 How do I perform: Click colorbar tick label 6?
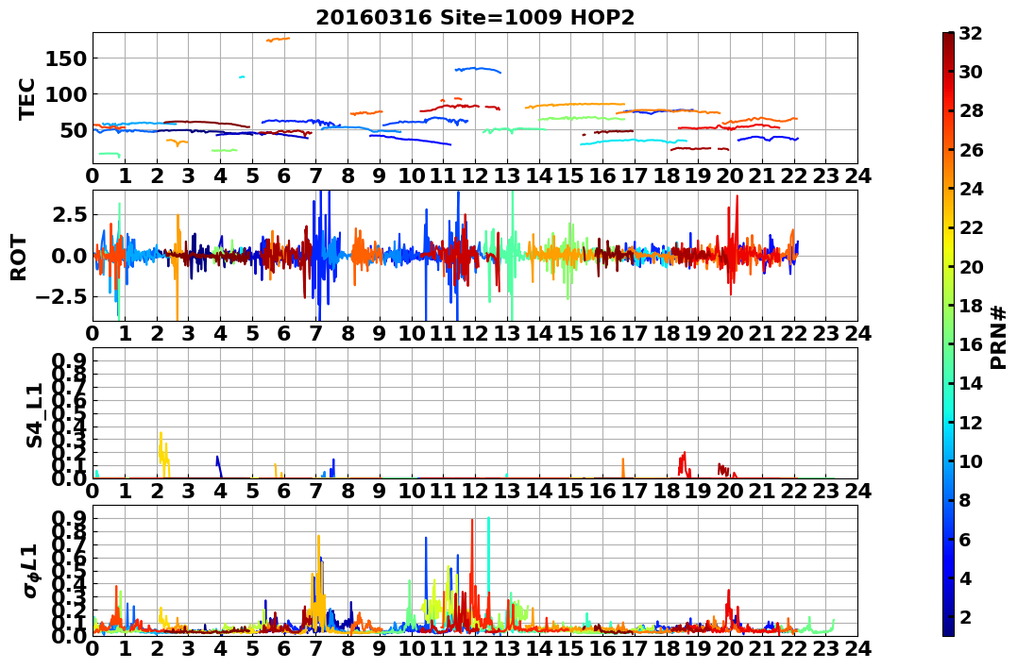tap(965, 539)
